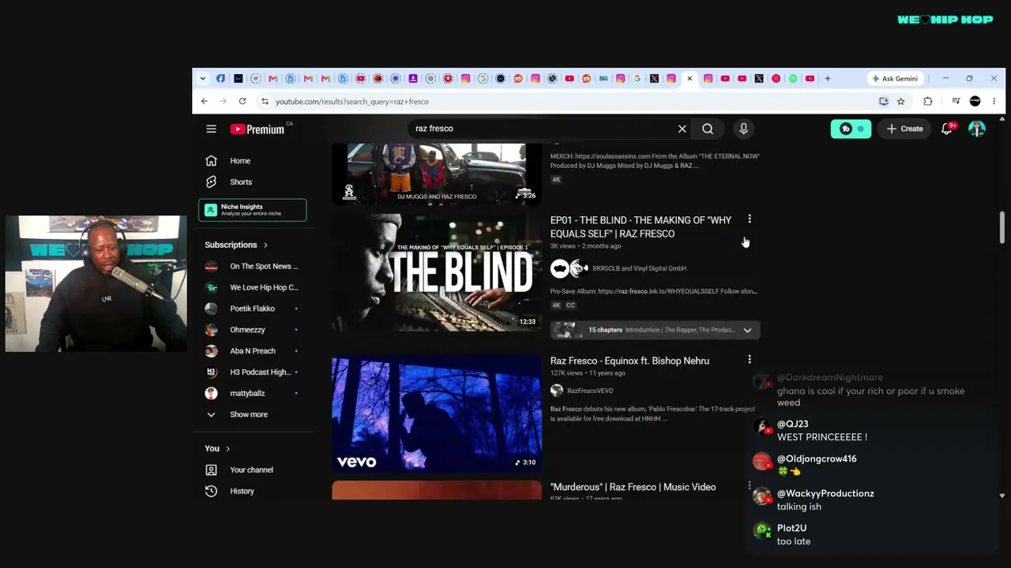Open the YouTube notifications bell

[x=947, y=129]
